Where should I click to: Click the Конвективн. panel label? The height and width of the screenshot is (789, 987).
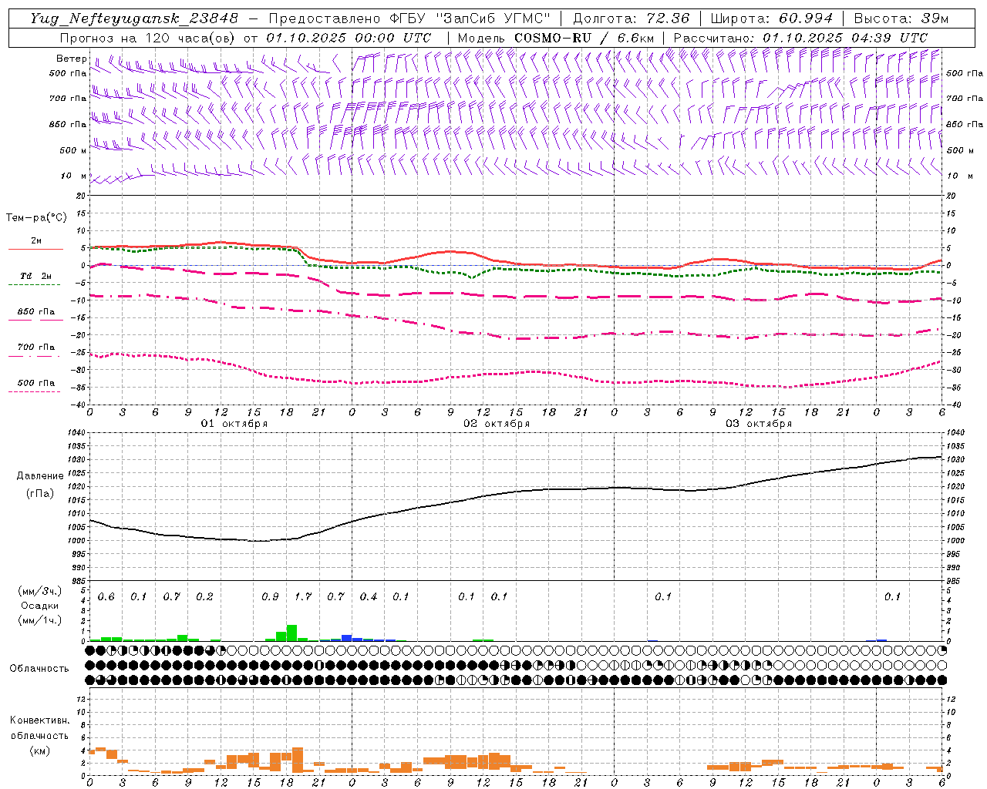click(x=40, y=720)
